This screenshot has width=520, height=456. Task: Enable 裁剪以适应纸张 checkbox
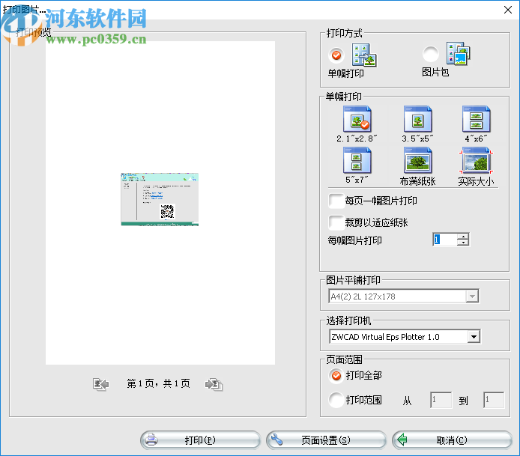pyautogui.click(x=336, y=222)
